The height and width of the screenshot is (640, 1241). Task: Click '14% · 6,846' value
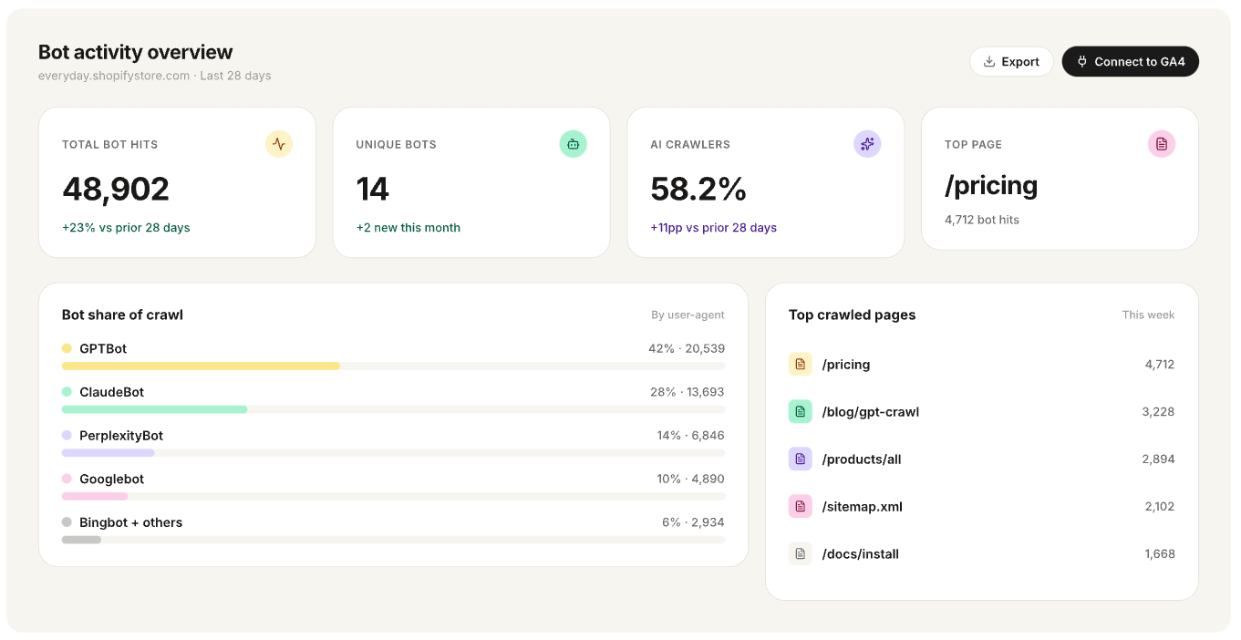pyautogui.click(x=691, y=436)
